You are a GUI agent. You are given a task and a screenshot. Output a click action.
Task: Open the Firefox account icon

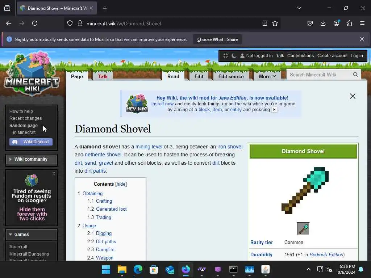336,23
